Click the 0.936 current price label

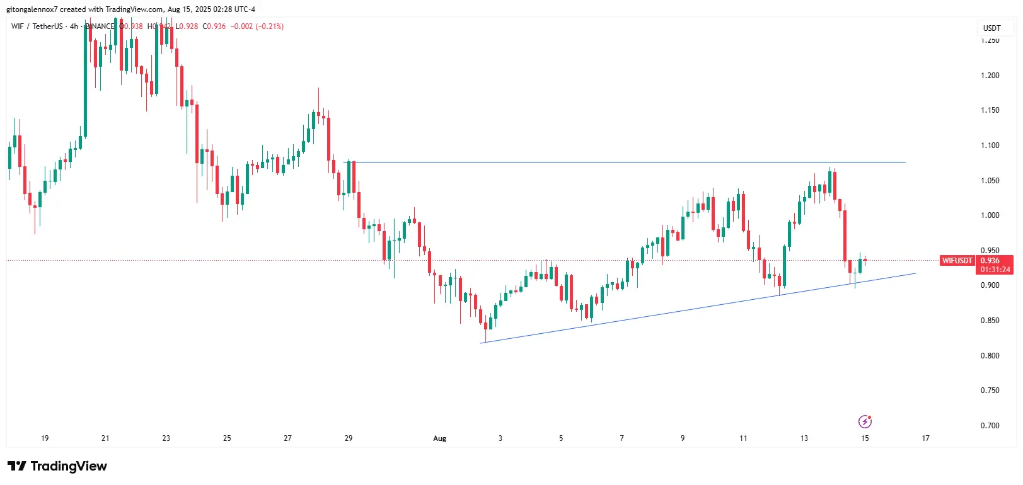(990, 261)
